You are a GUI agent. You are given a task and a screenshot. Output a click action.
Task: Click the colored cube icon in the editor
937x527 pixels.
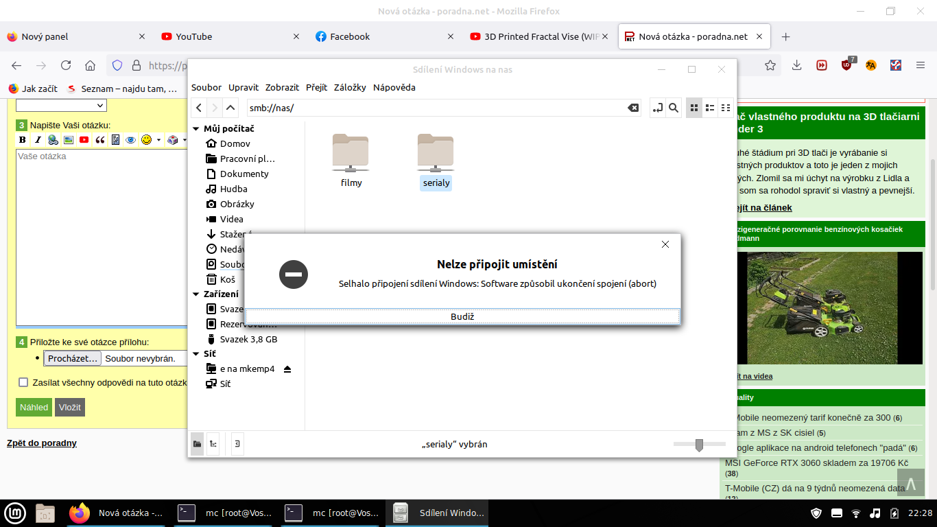(x=172, y=140)
